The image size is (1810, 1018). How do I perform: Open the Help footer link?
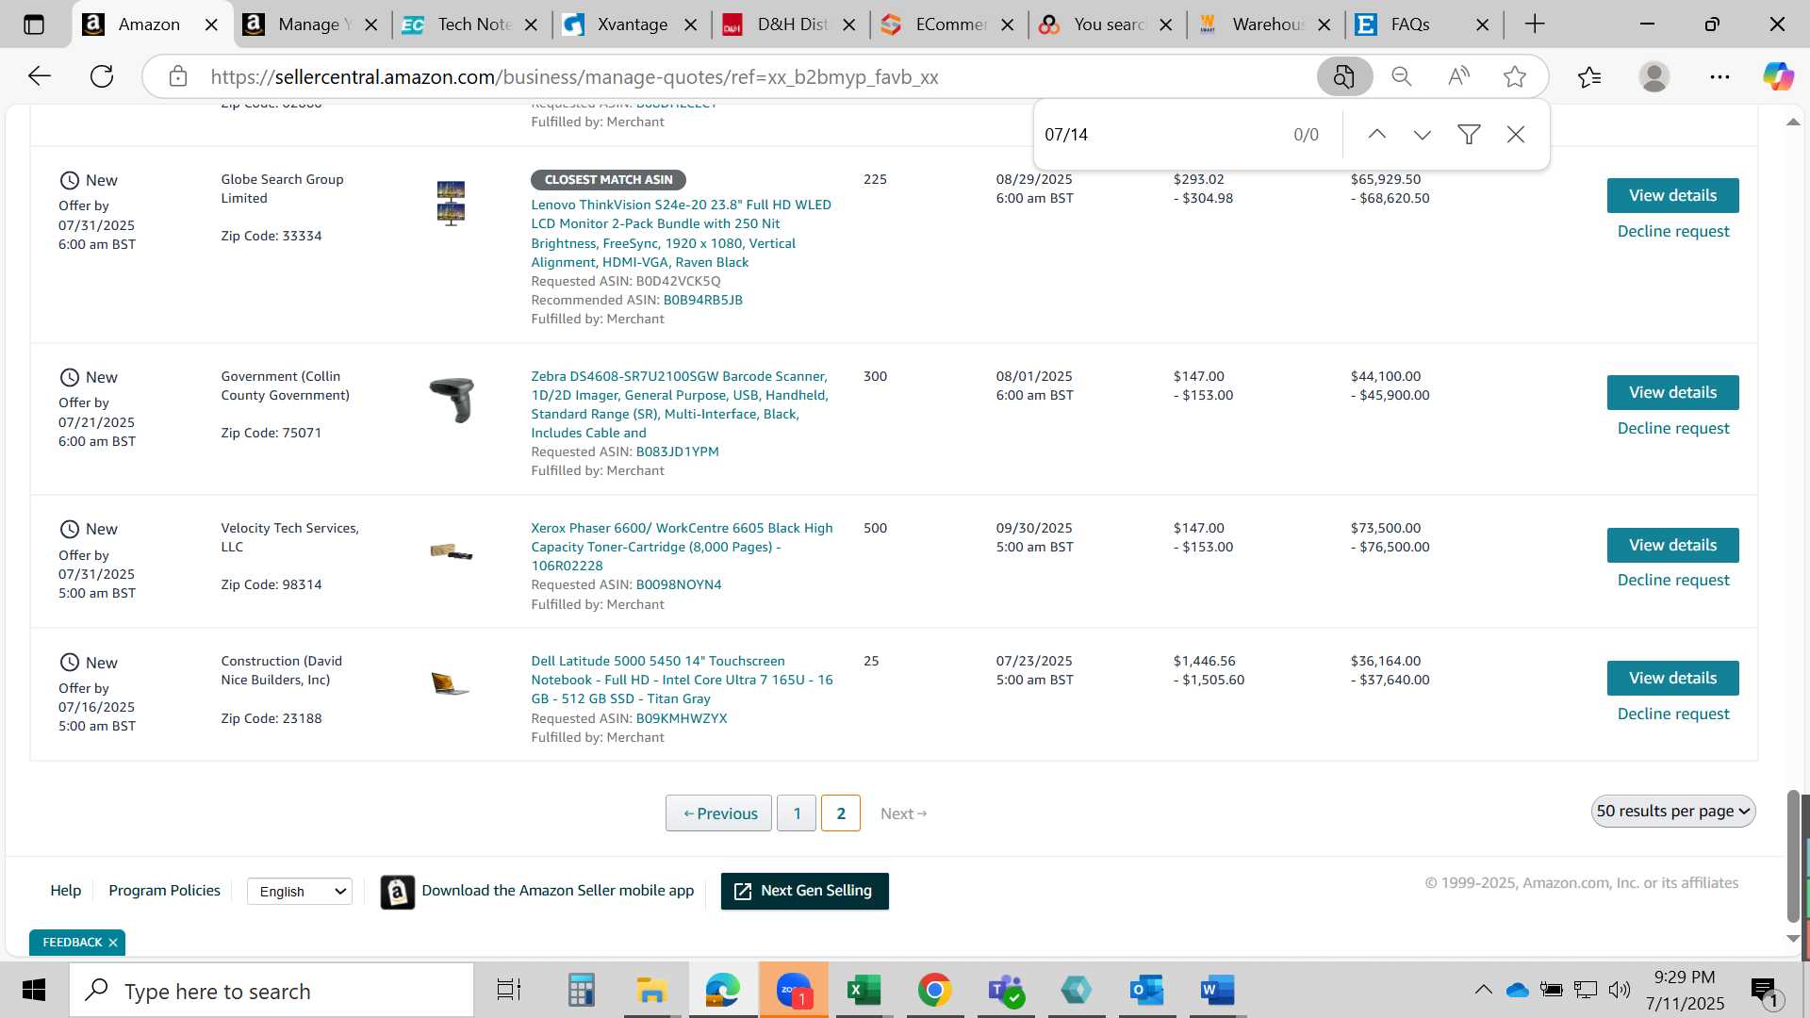65,891
